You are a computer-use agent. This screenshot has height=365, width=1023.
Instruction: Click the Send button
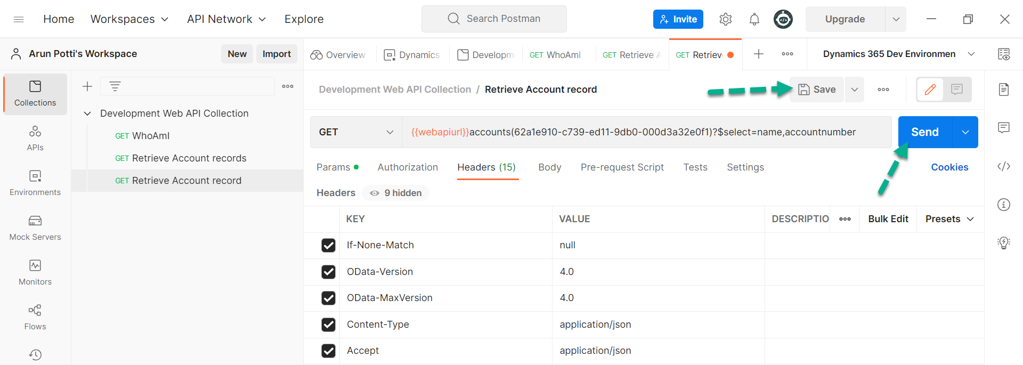(x=925, y=132)
